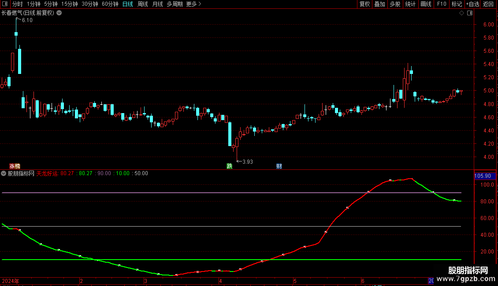The image size is (498, 286).
Task: Expand the 更多 period options
Action: click(193, 4)
